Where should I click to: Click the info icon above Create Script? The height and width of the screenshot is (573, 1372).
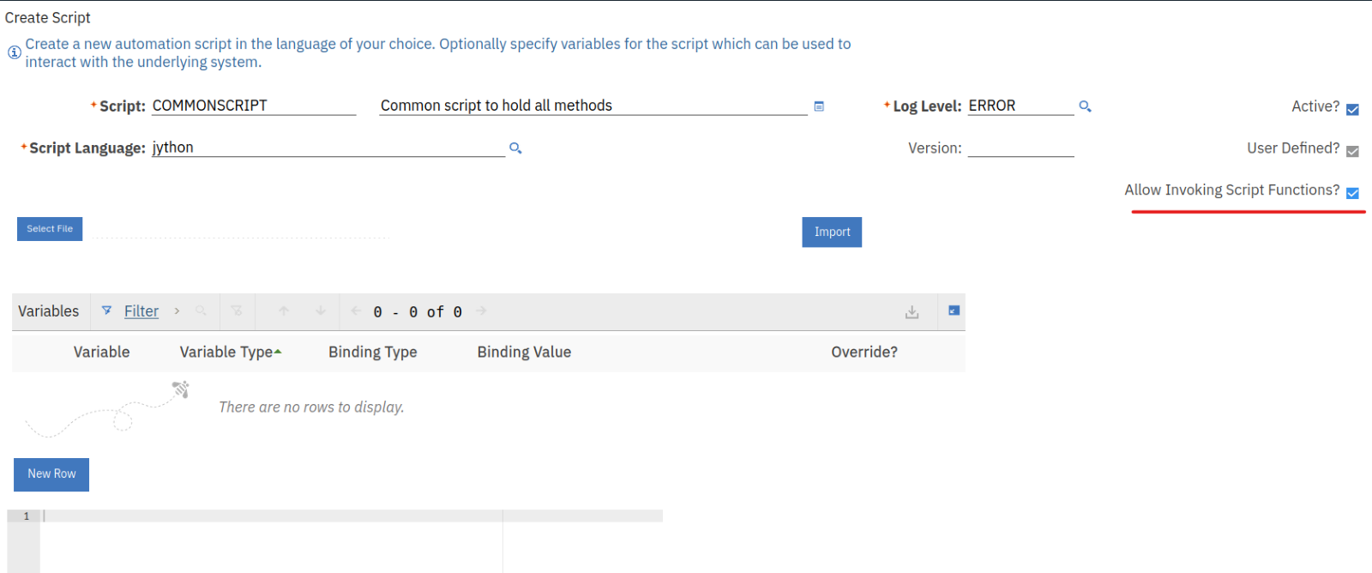14,52
